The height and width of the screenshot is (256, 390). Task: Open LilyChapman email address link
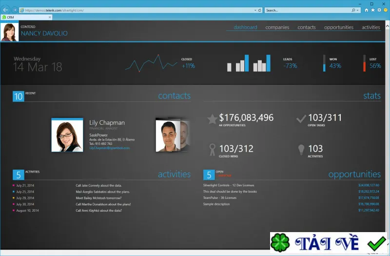click(109, 148)
